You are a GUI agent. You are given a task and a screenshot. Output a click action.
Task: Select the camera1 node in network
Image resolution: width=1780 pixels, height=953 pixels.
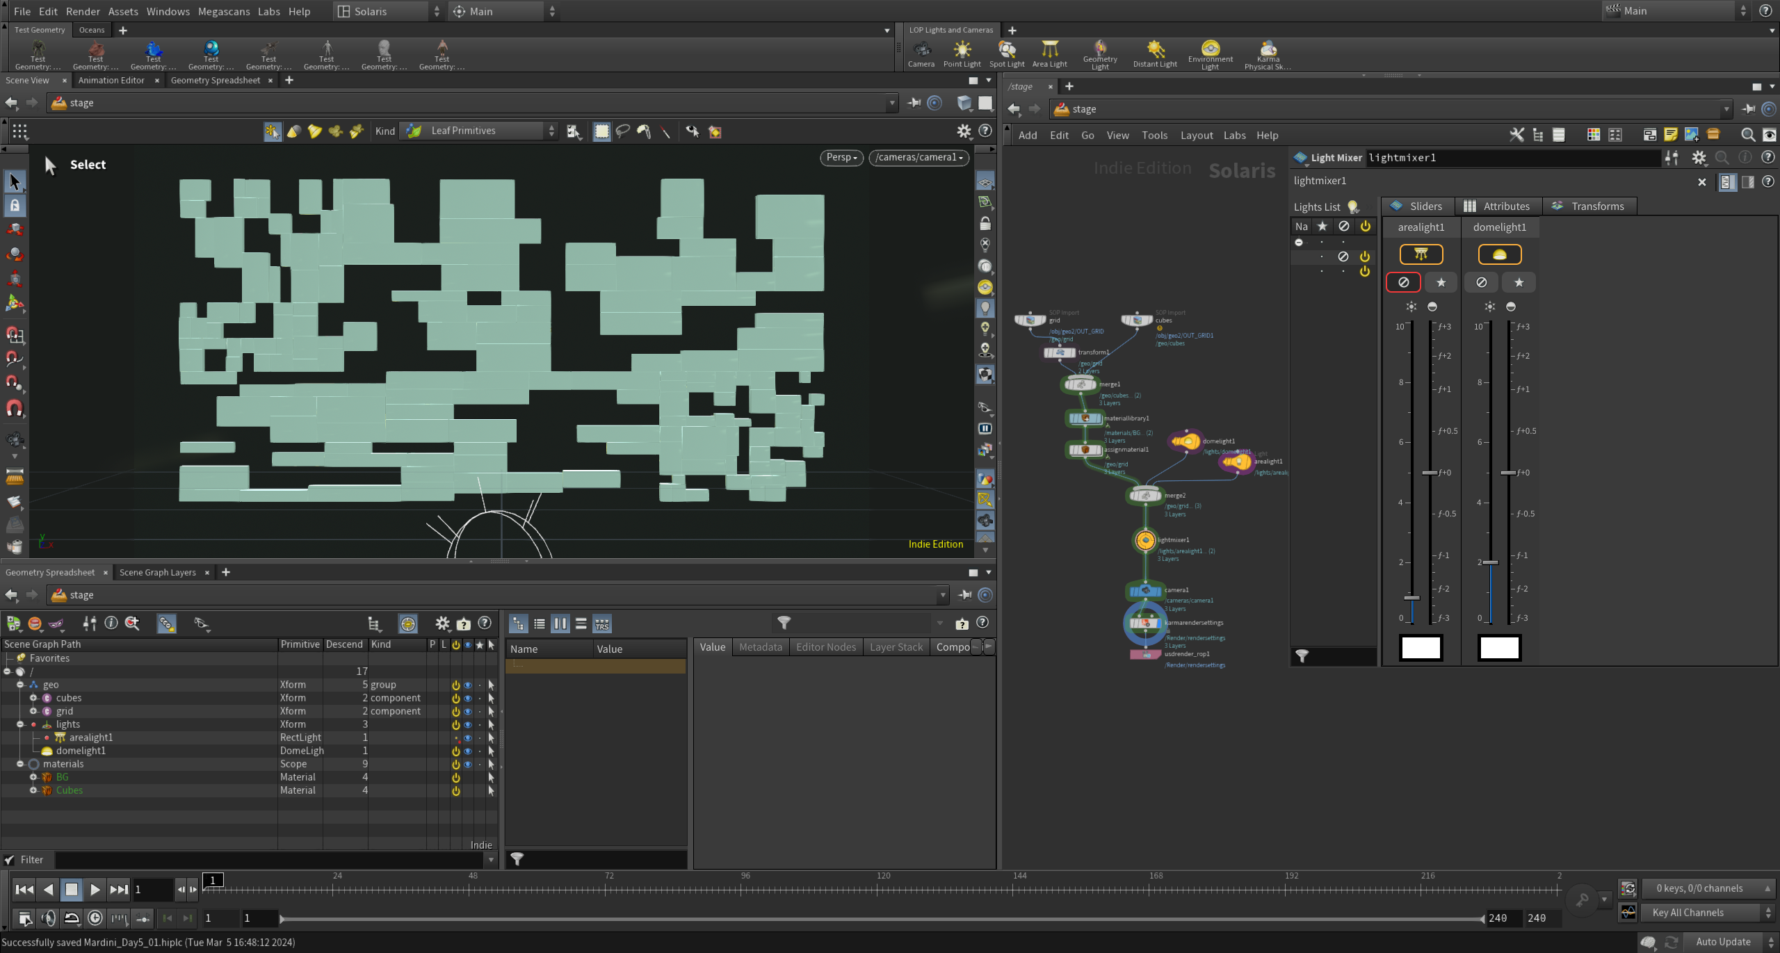click(x=1145, y=591)
